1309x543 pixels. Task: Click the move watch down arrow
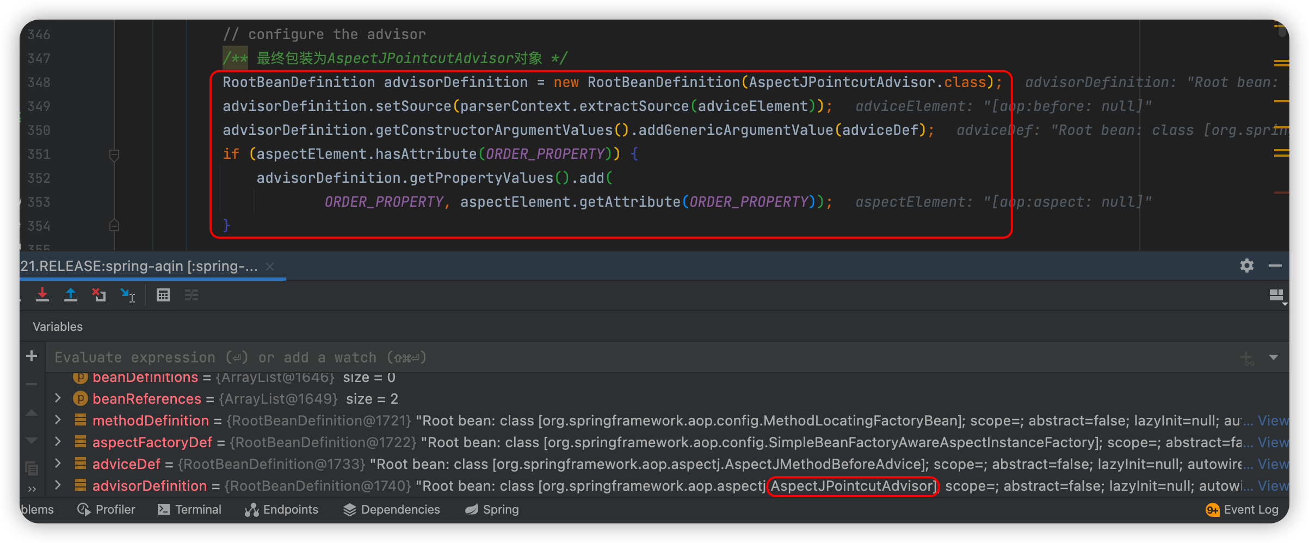32,440
